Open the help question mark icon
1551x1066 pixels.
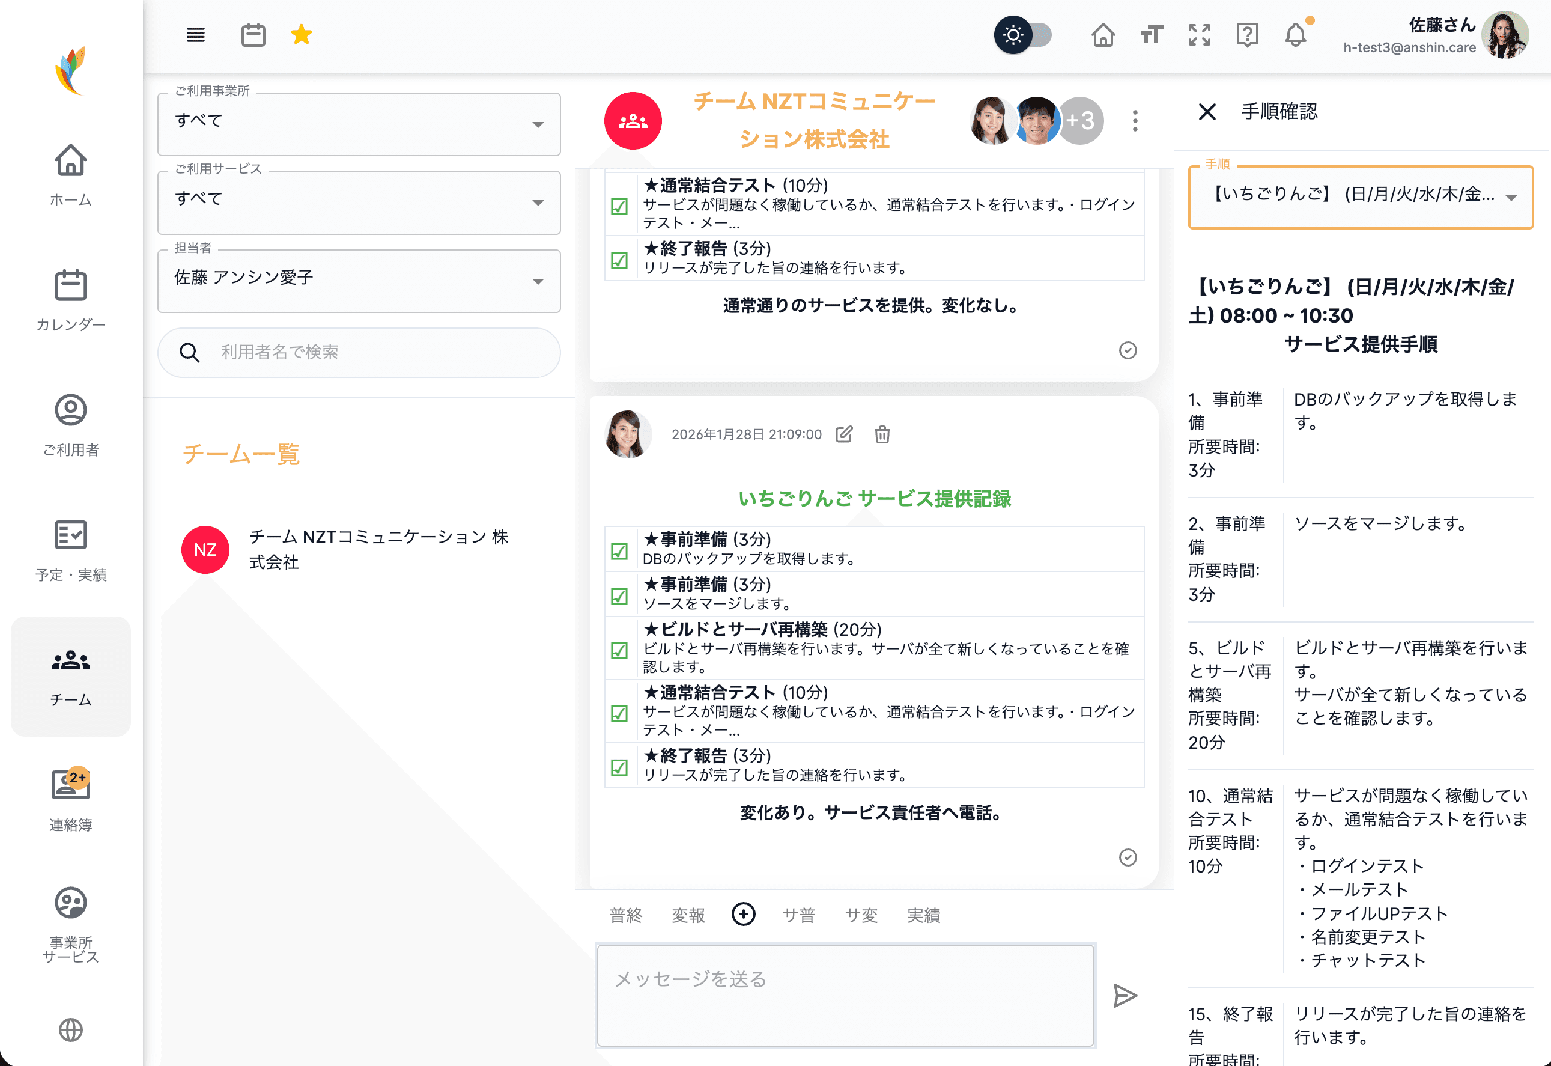pos(1247,35)
